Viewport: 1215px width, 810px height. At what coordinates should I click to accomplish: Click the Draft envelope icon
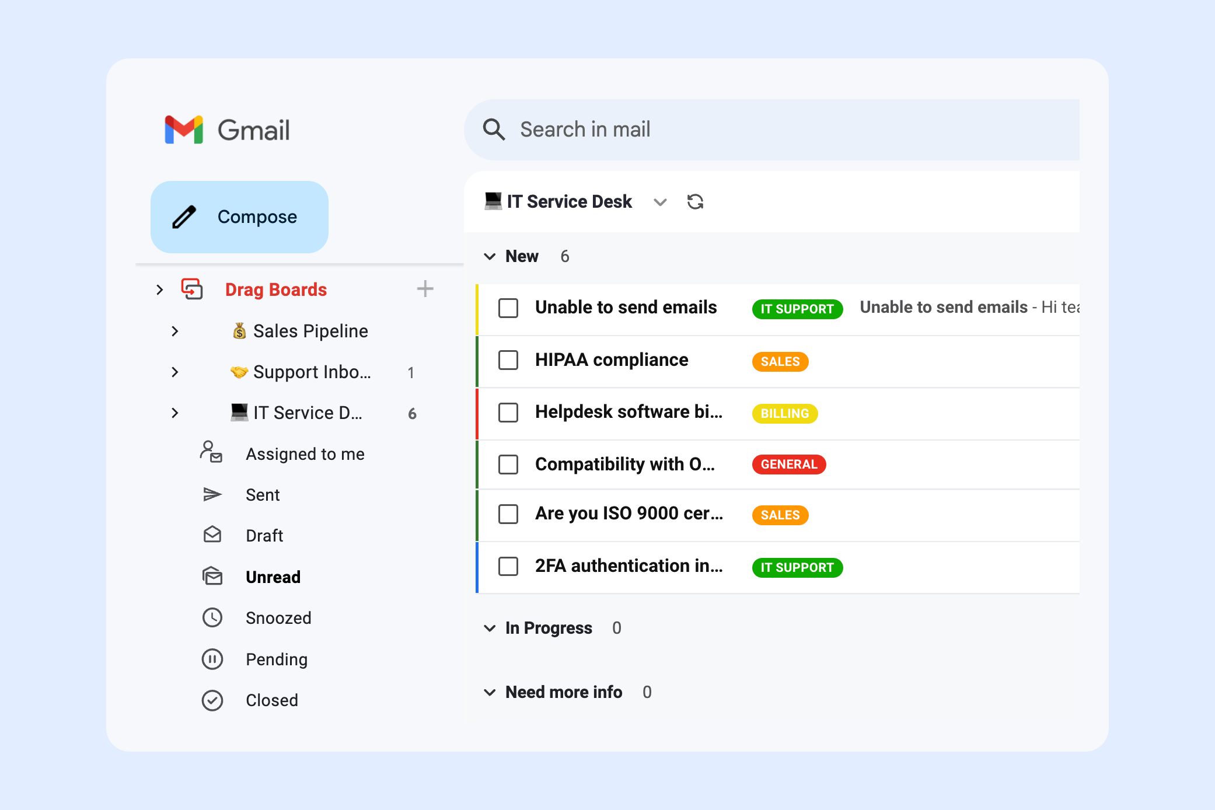pyautogui.click(x=212, y=534)
